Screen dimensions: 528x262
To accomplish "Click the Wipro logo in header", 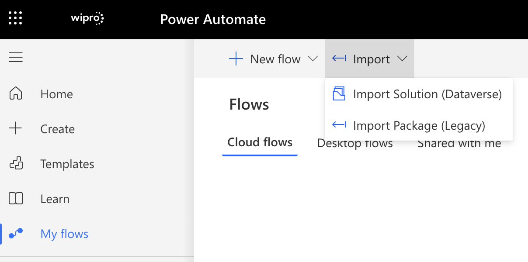I will click(87, 19).
